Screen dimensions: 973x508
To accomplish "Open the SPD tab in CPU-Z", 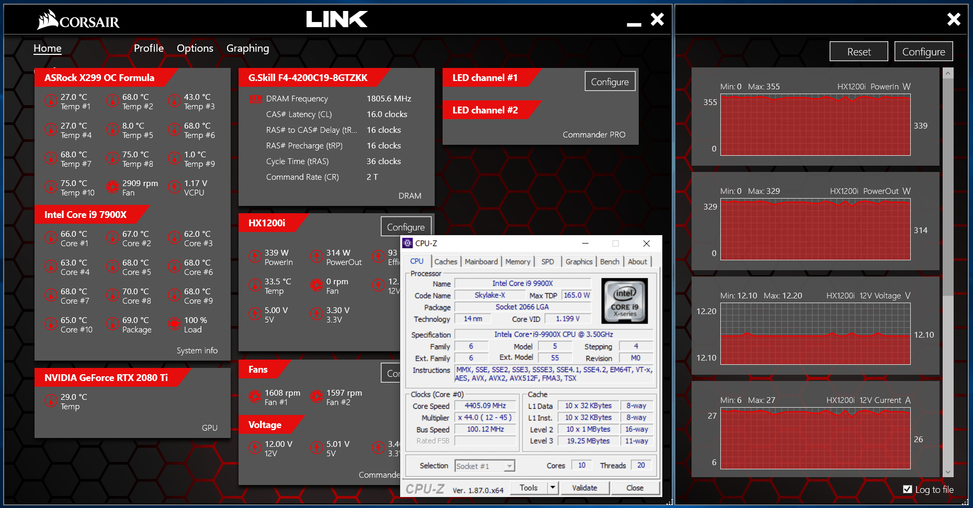I will [548, 261].
